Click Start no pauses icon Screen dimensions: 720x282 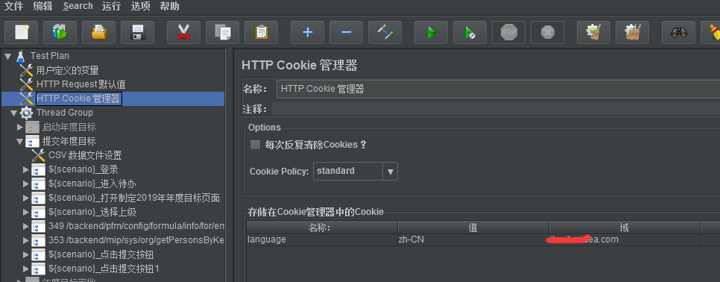point(470,33)
